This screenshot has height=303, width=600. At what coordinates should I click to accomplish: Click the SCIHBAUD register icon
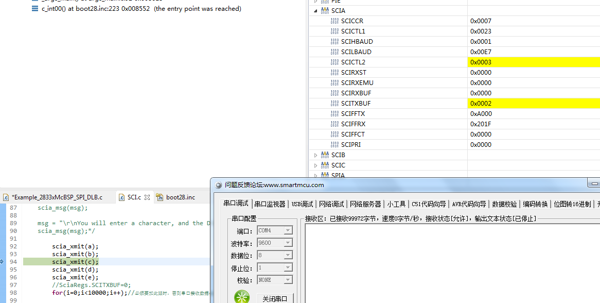(x=334, y=42)
